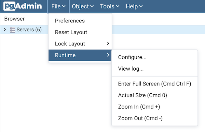Click the Servers group icon
205x132 pixels.
point(12,30)
